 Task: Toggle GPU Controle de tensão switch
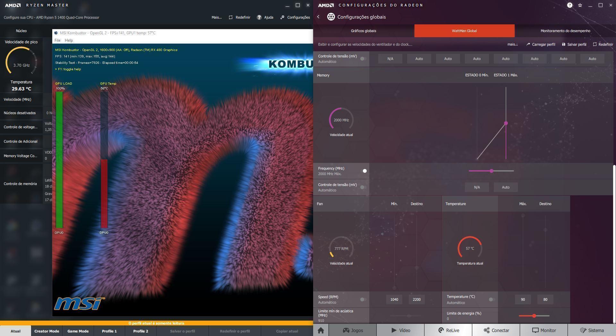tap(363, 59)
